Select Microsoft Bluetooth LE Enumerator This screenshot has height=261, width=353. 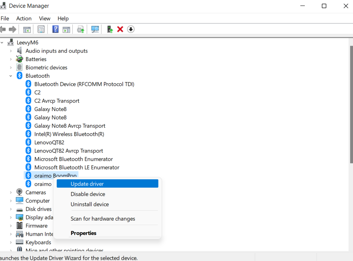[77, 167]
